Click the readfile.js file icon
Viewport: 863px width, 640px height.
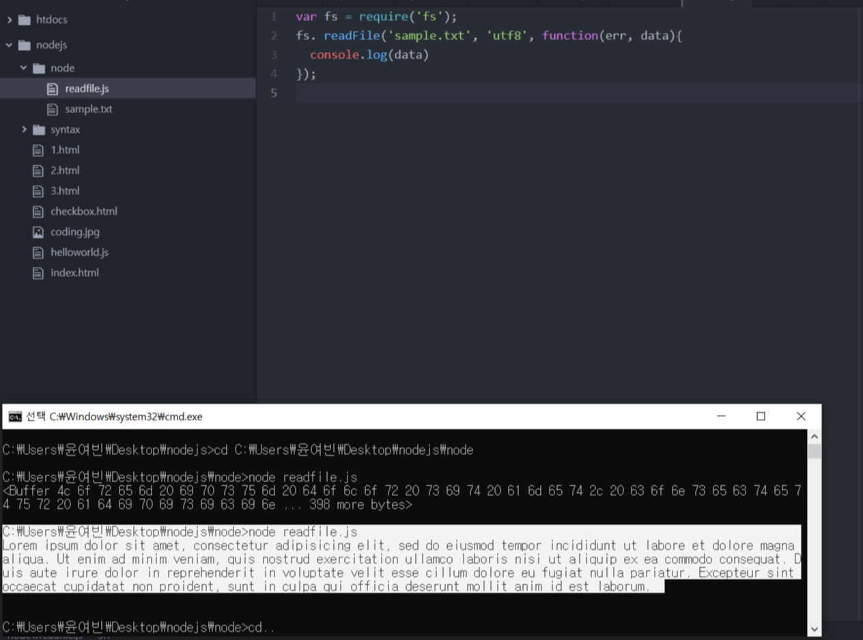(x=53, y=89)
